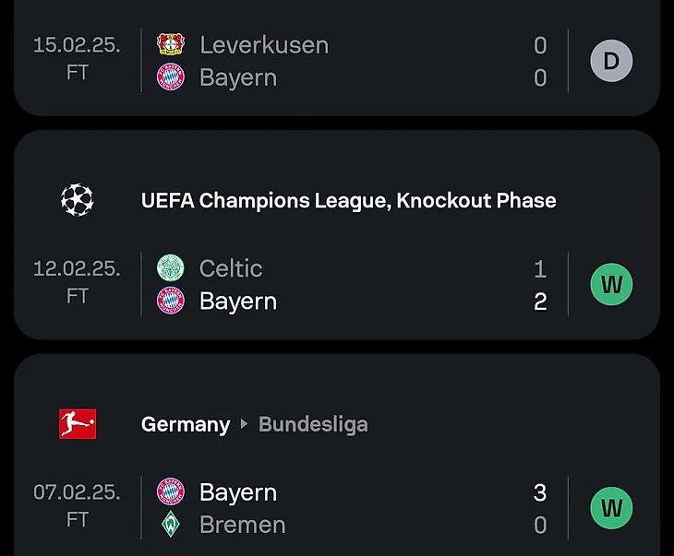Click the grey D draw badge
This screenshot has width=674, height=556.
[x=611, y=62]
